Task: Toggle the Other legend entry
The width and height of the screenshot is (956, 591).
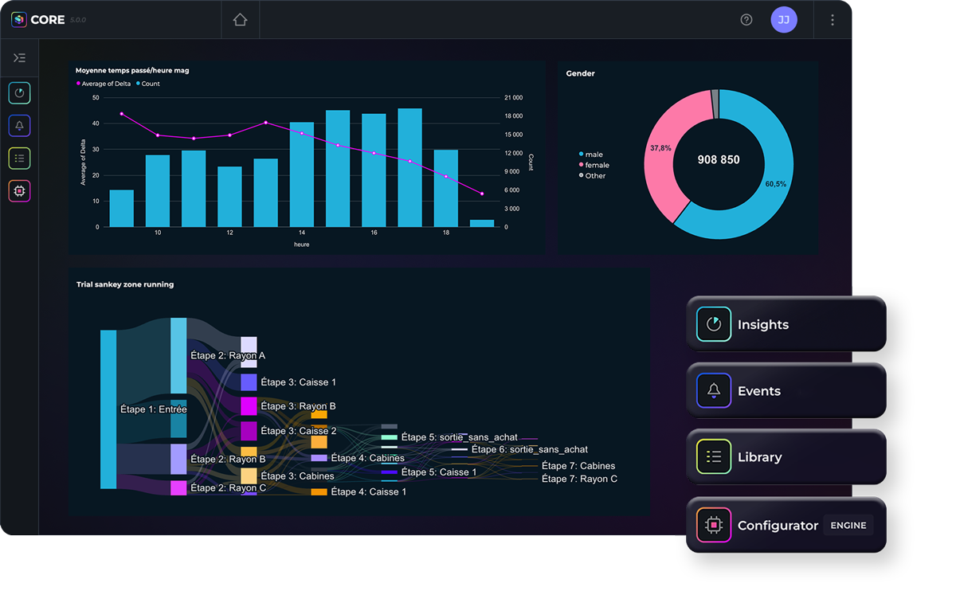Action: (593, 175)
